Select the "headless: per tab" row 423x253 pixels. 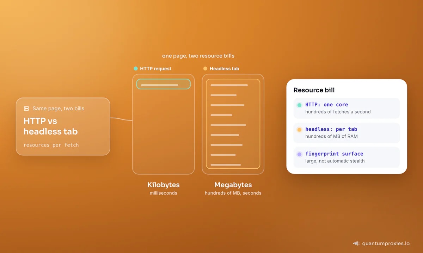(347, 132)
